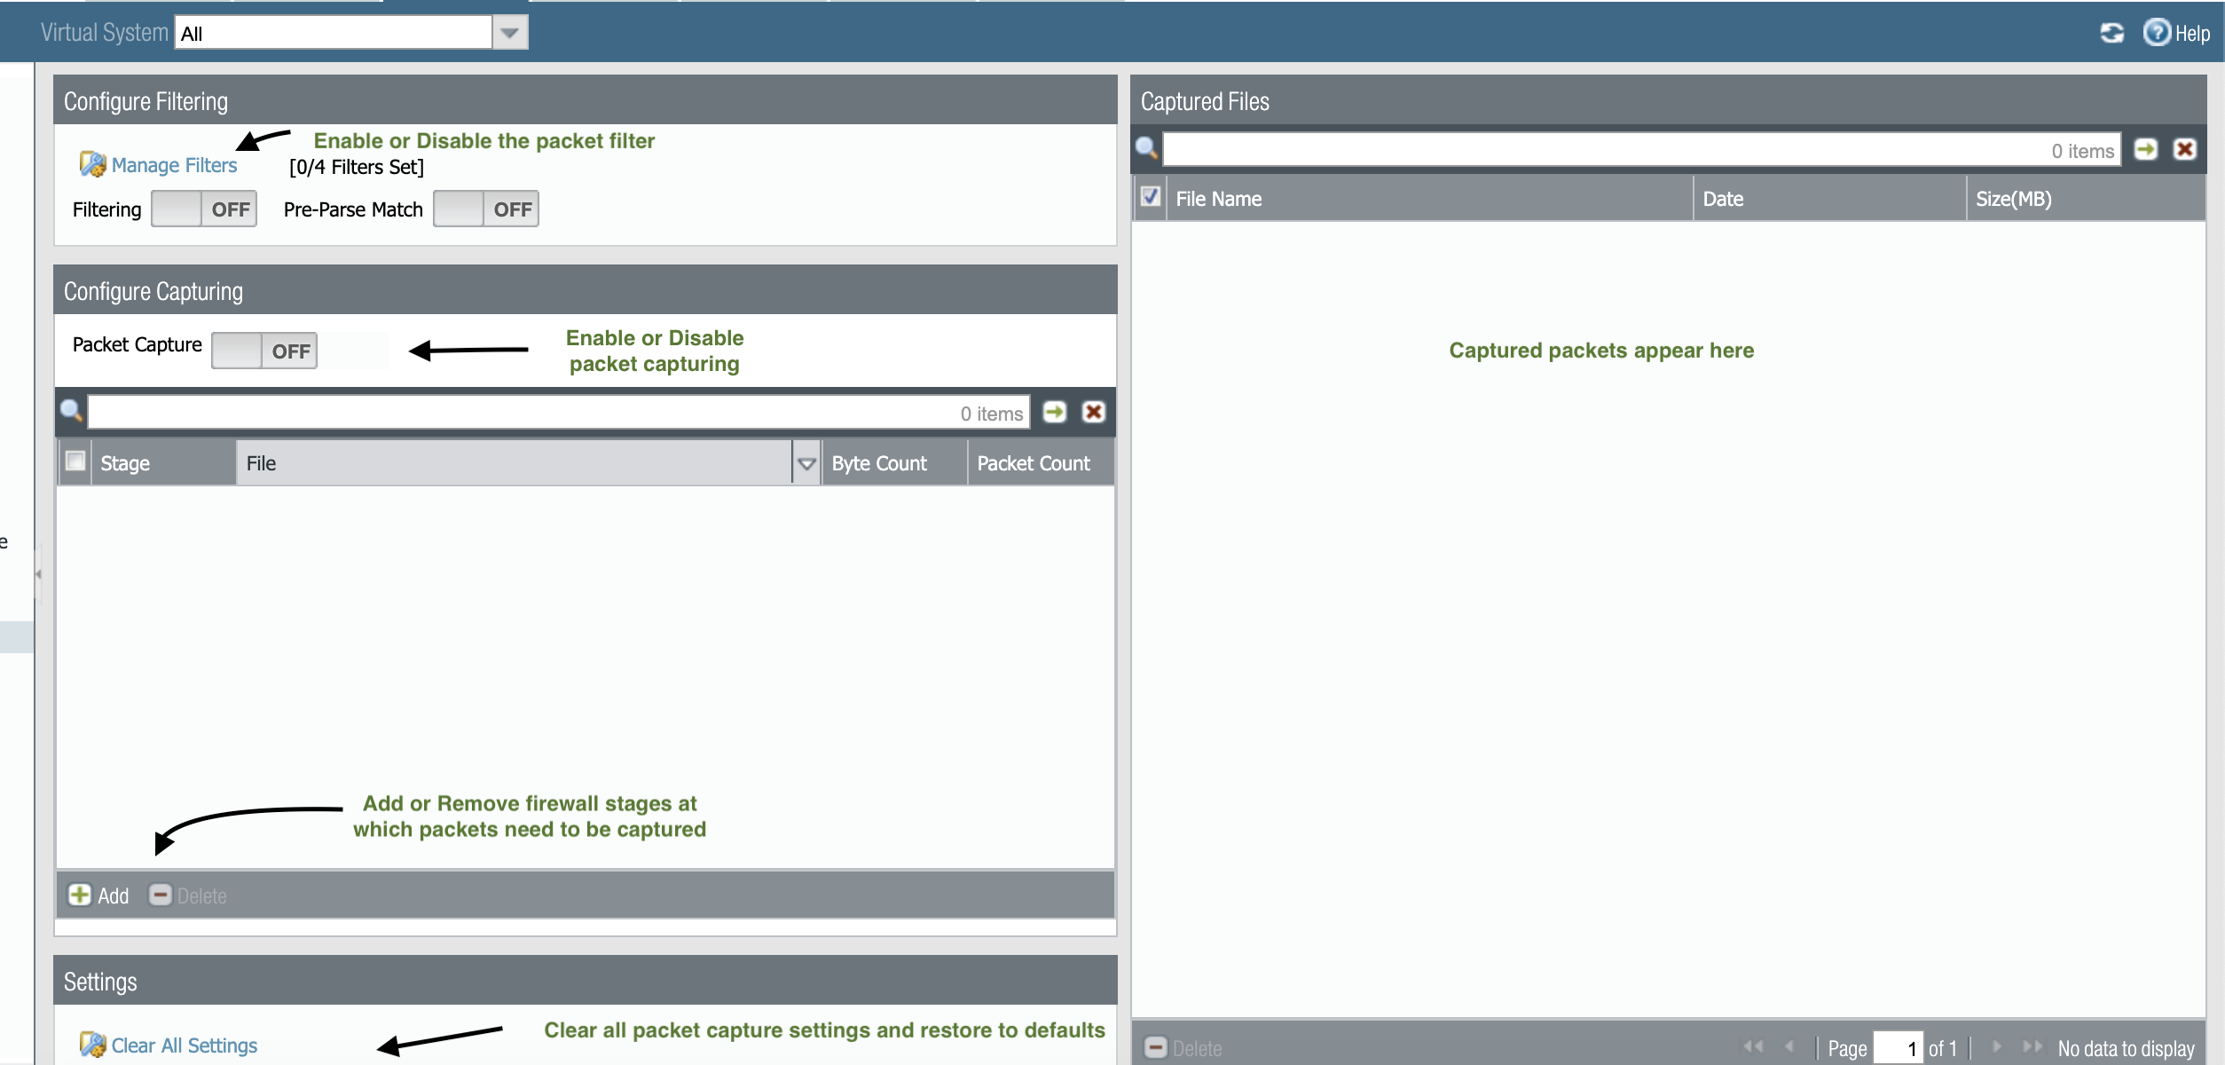Enable the Pre-Parse Match toggle
2225x1065 pixels.
pos(485,209)
